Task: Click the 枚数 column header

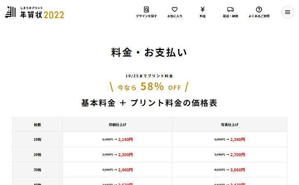Action: (x=37, y=125)
